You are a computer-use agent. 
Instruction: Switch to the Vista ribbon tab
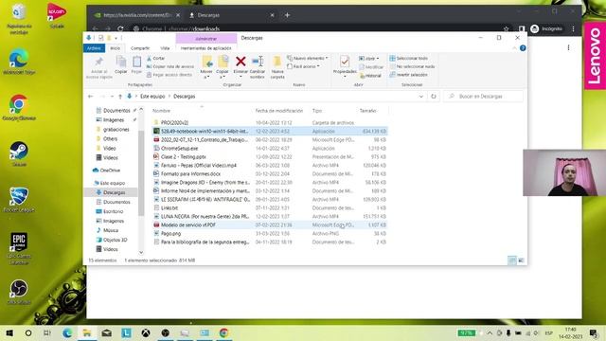165,48
